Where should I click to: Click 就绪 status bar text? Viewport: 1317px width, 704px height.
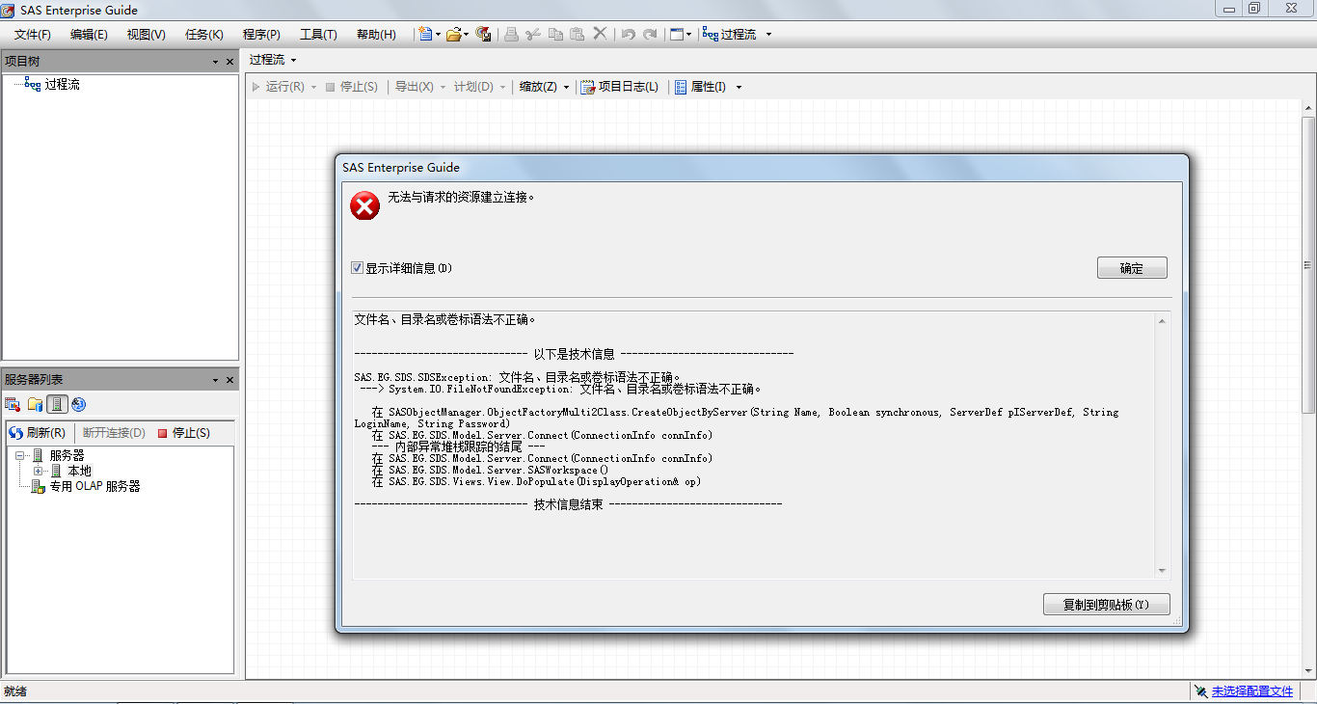click(15, 691)
